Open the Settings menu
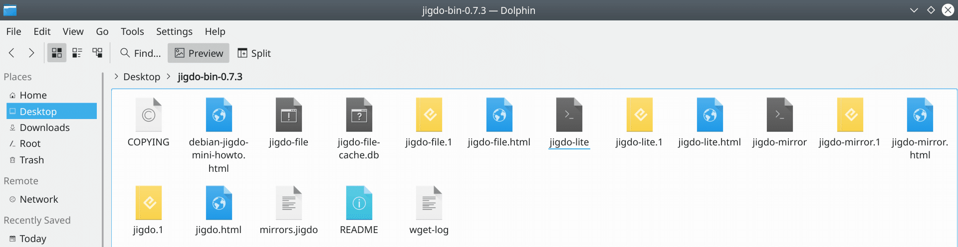Screen dimensions: 958x247 click(x=174, y=31)
